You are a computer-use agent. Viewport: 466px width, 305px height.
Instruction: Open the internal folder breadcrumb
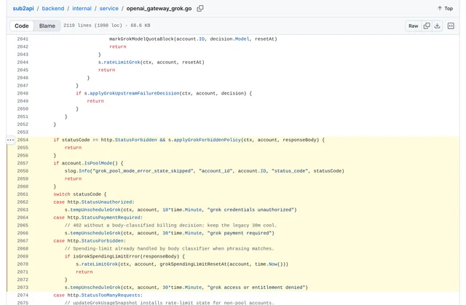(82, 8)
